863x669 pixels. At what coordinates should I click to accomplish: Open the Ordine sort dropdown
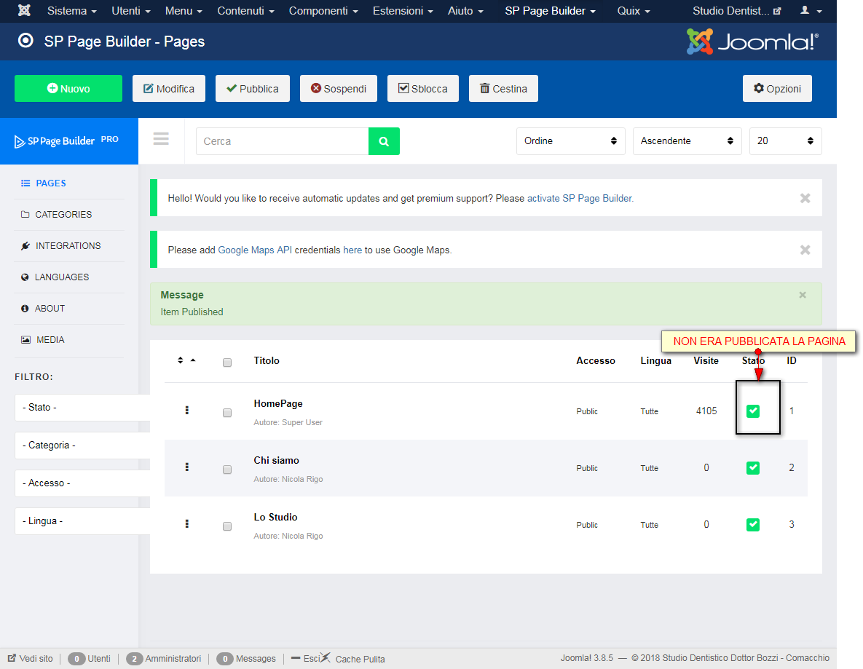(570, 140)
